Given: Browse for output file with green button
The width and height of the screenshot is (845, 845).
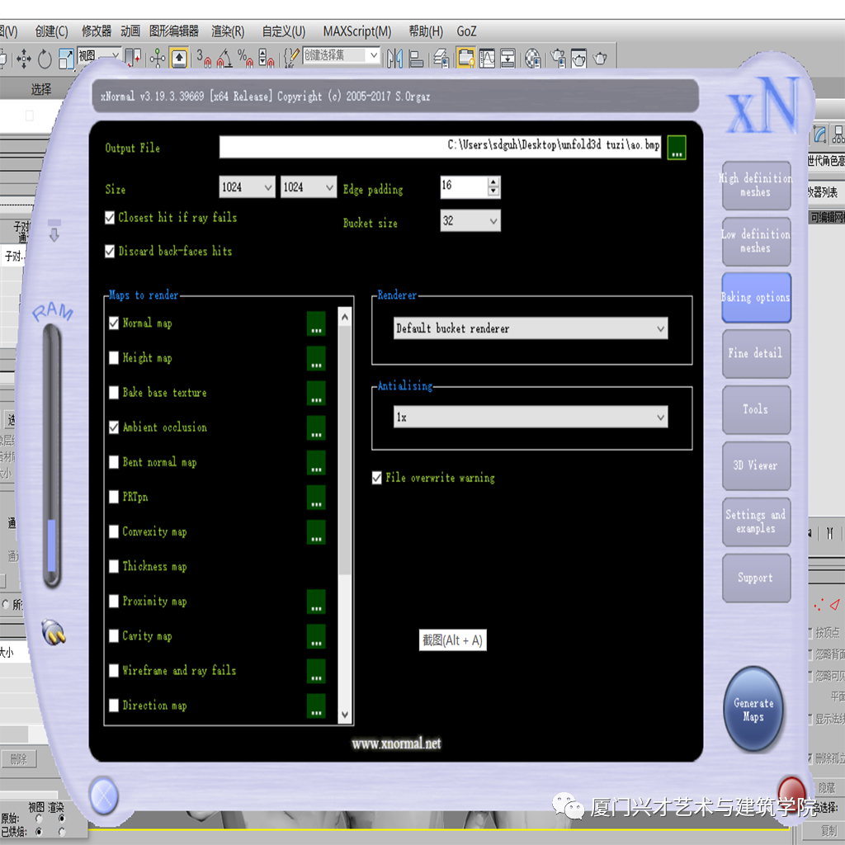Looking at the screenshot, I should [677, 147].
